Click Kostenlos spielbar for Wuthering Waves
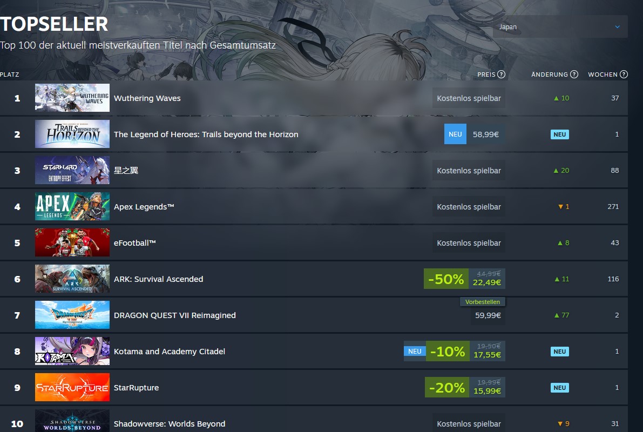The width and height of the screenshot is (643, 432). [469, 98]
